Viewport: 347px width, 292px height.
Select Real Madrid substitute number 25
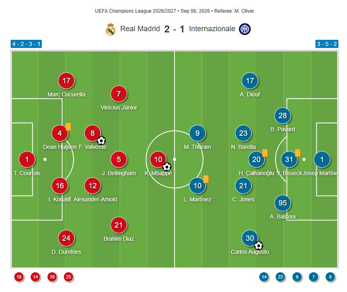68,277
